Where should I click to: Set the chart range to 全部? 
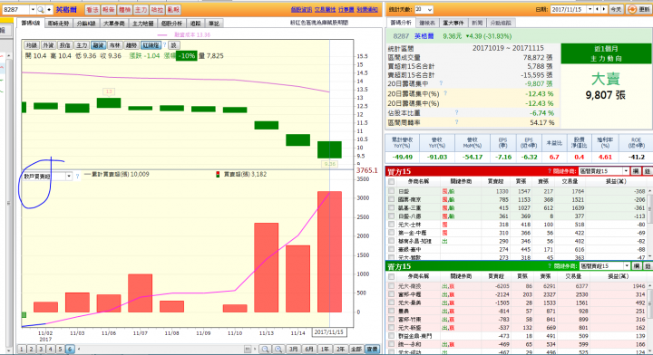[x=356, y=350]
